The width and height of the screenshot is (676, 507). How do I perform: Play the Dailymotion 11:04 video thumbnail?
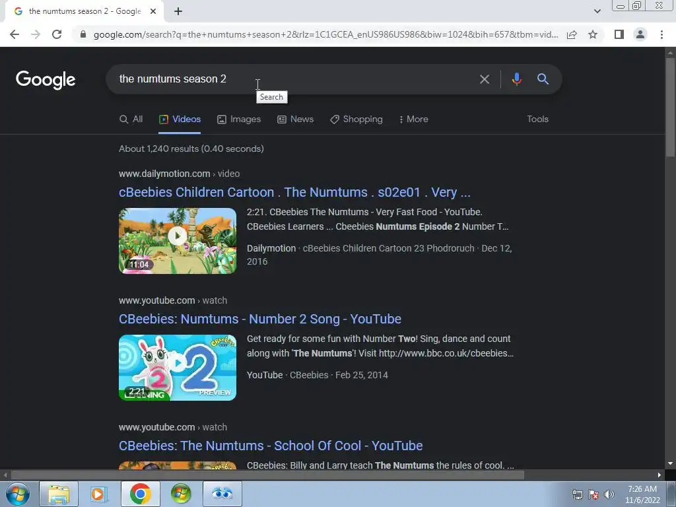click(x=178, y=241)
